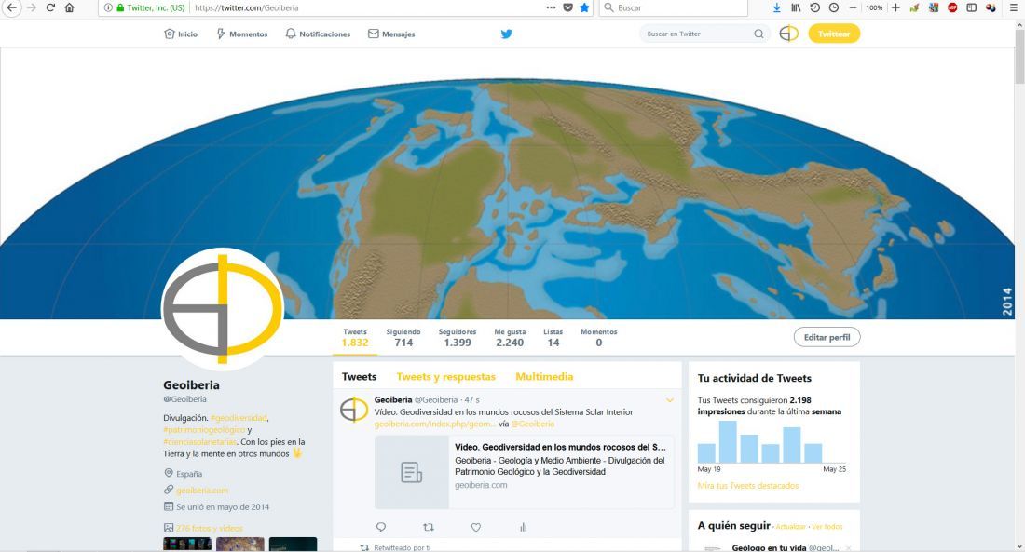Click the Twitter search magnifier icon
1025x552 pixels.
(x=758, y=34)
